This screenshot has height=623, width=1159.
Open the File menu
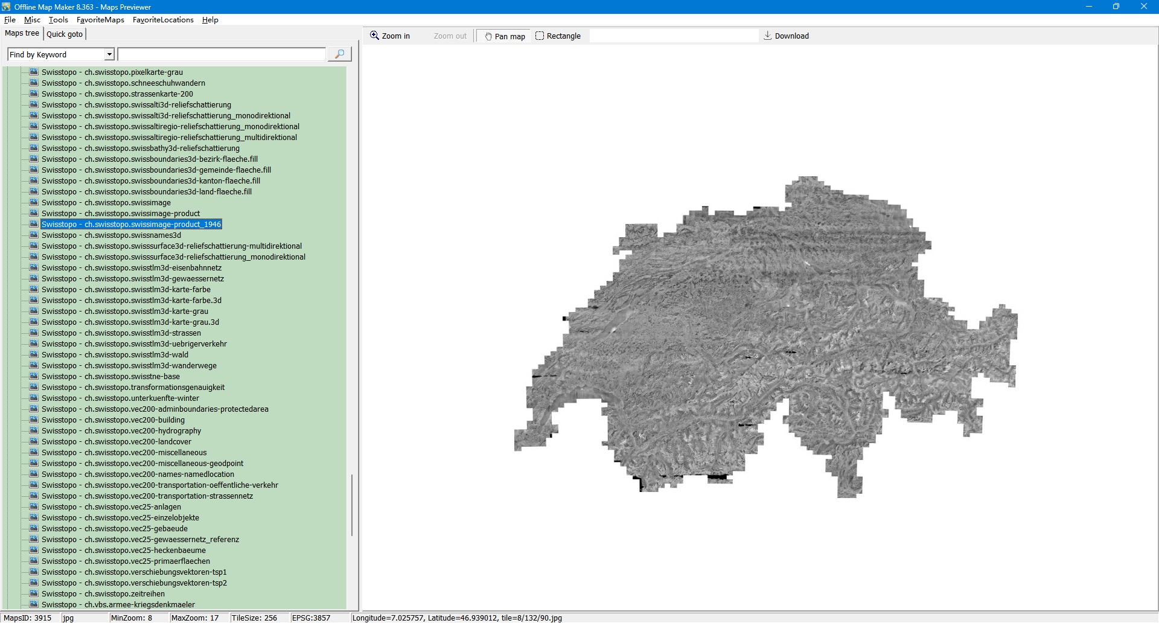click(x=10, y=20)
